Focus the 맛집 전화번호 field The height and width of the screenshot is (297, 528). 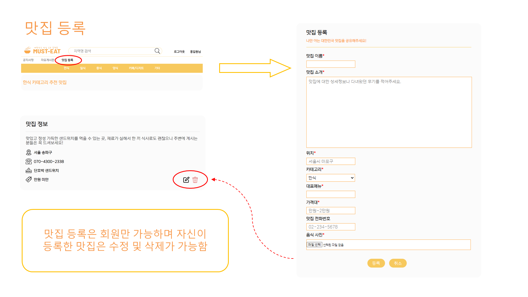[x=331, y=227]
